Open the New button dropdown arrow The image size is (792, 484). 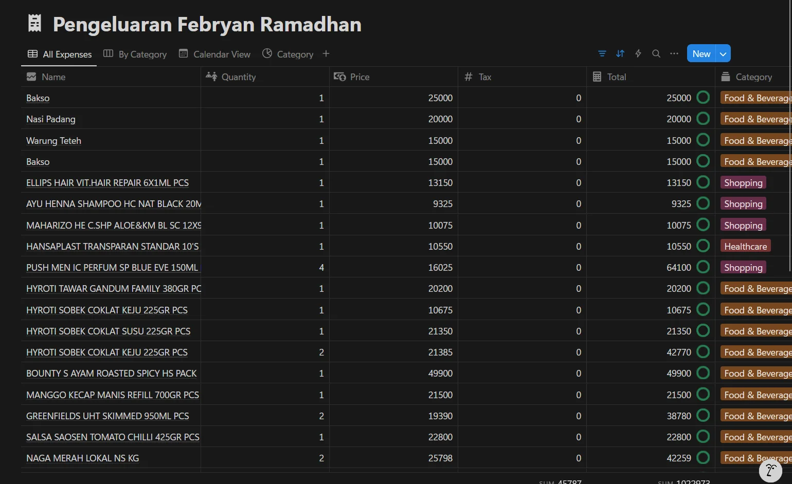(x=723, y=53)
